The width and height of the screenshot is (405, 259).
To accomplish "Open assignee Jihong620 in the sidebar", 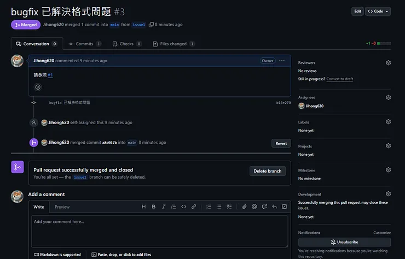I will tap(314, 106).
